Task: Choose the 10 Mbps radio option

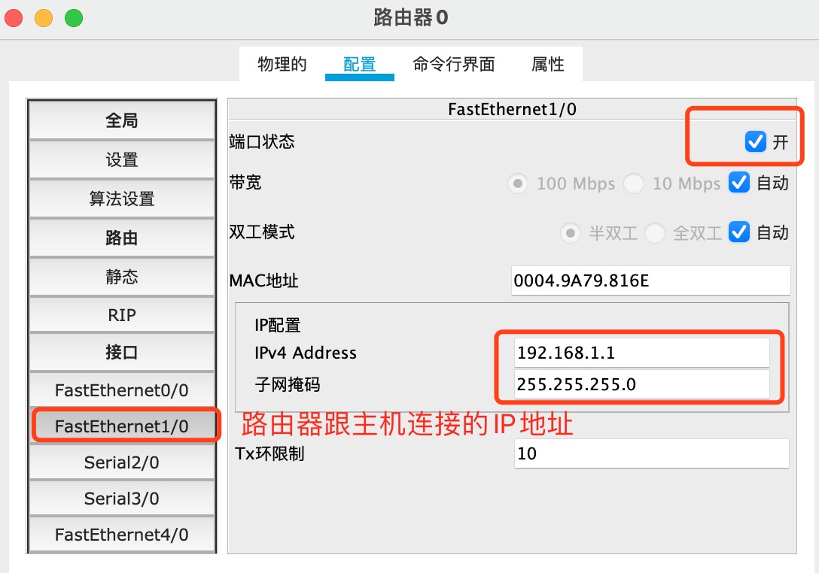Action: pos(634,183)
